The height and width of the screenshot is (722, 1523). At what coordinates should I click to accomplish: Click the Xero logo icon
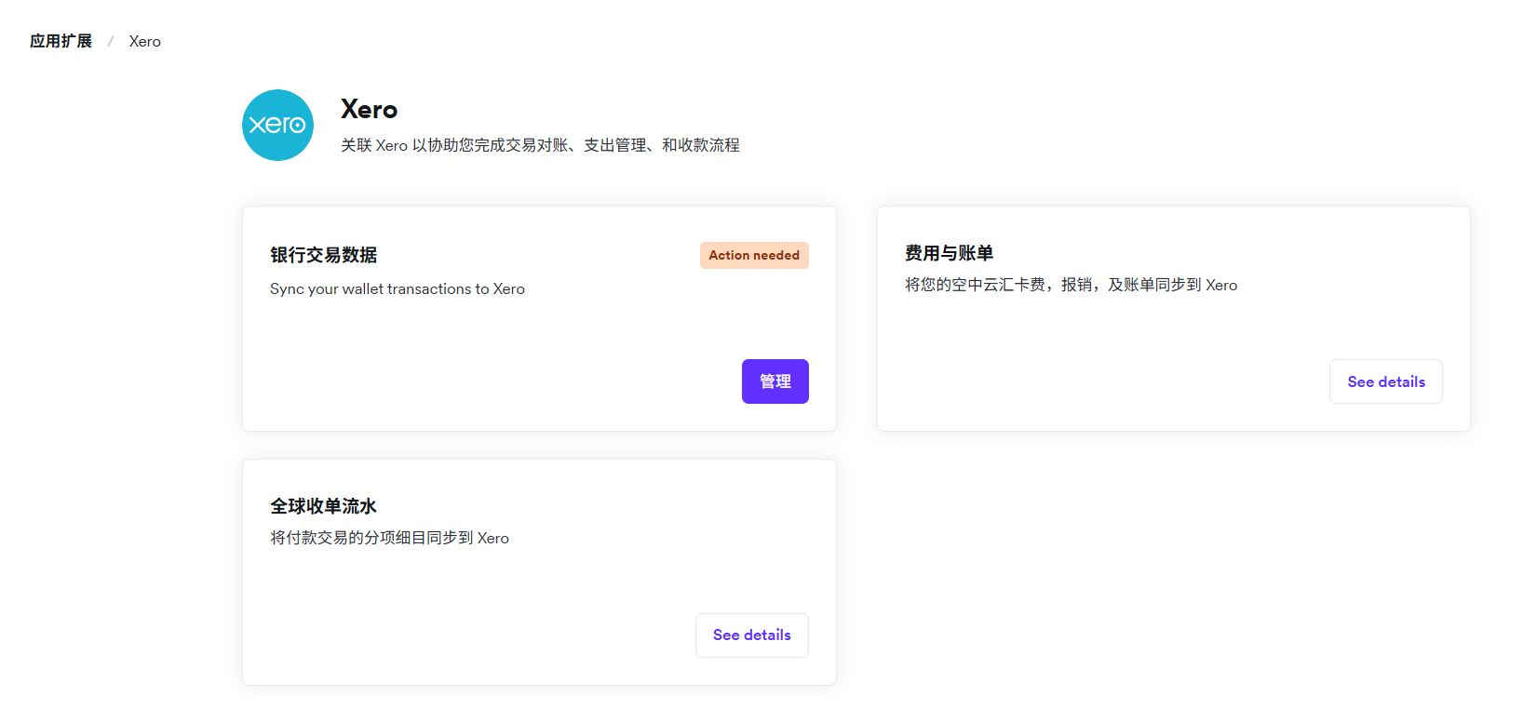pyautogui.click(x=277, y=126)
